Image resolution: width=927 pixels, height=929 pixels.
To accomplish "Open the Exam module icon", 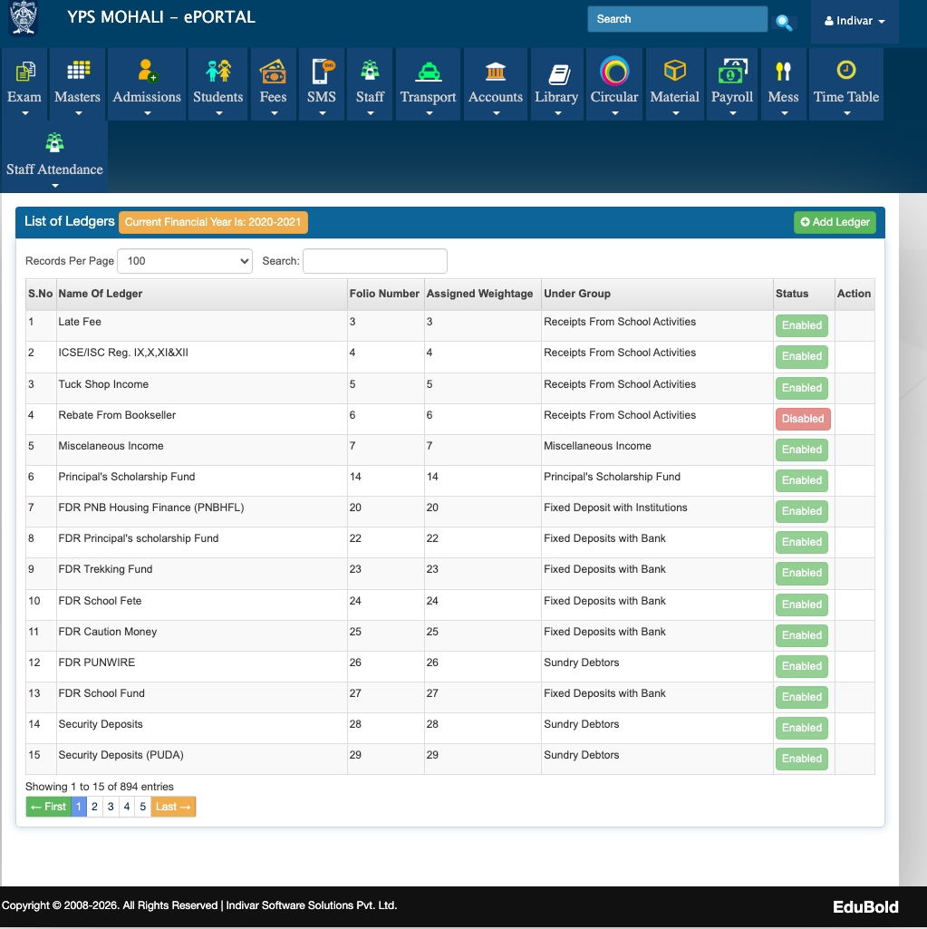I will point(24,69).
